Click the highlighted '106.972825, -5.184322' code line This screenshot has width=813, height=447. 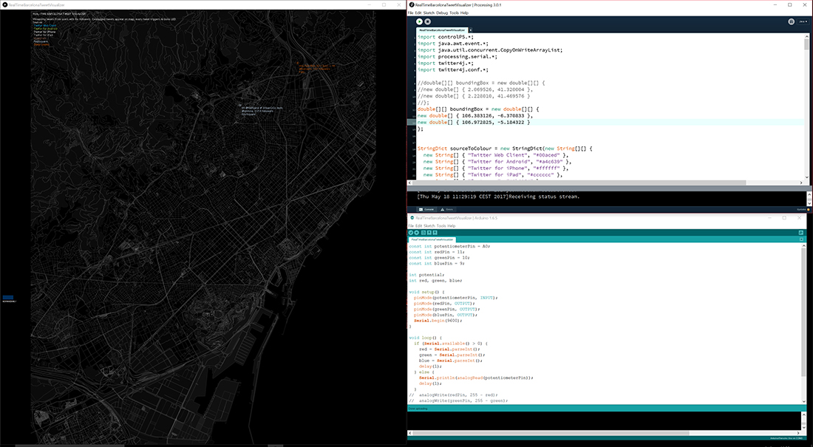pyautogui.click(x=474, y=123)
